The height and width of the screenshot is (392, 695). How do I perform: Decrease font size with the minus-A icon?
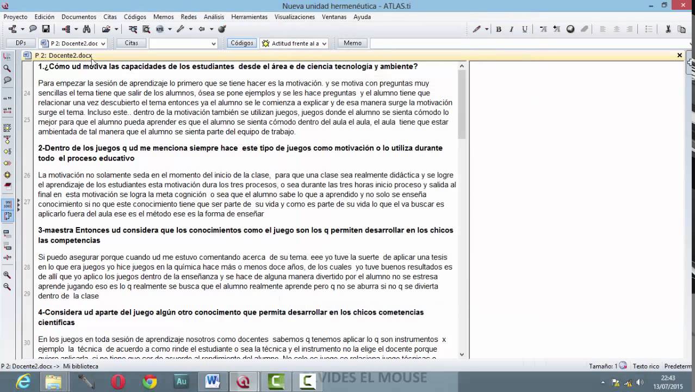543,29
